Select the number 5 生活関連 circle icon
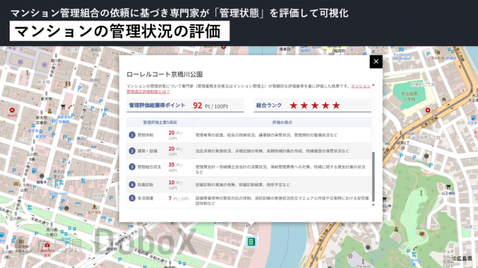This screenshot has width=478, height=268. pyautogui.click(x=132, y=198)
